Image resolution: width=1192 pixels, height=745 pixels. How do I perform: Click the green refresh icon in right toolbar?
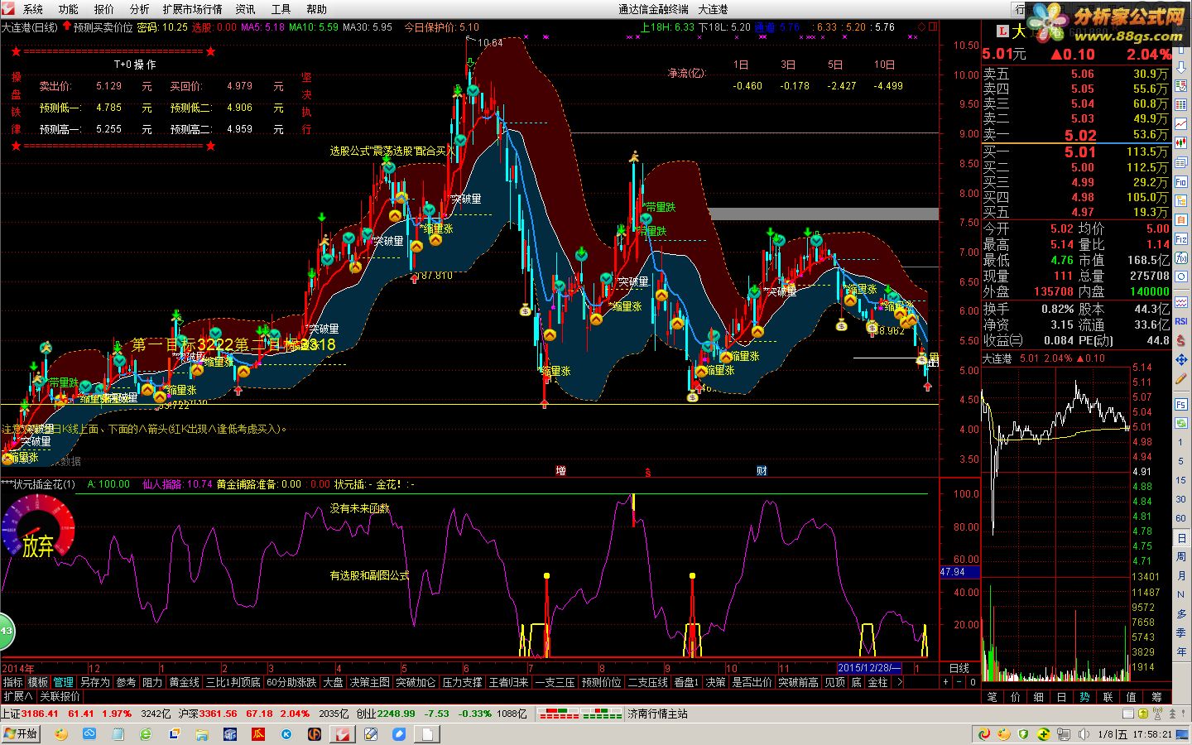point(1181,422)
